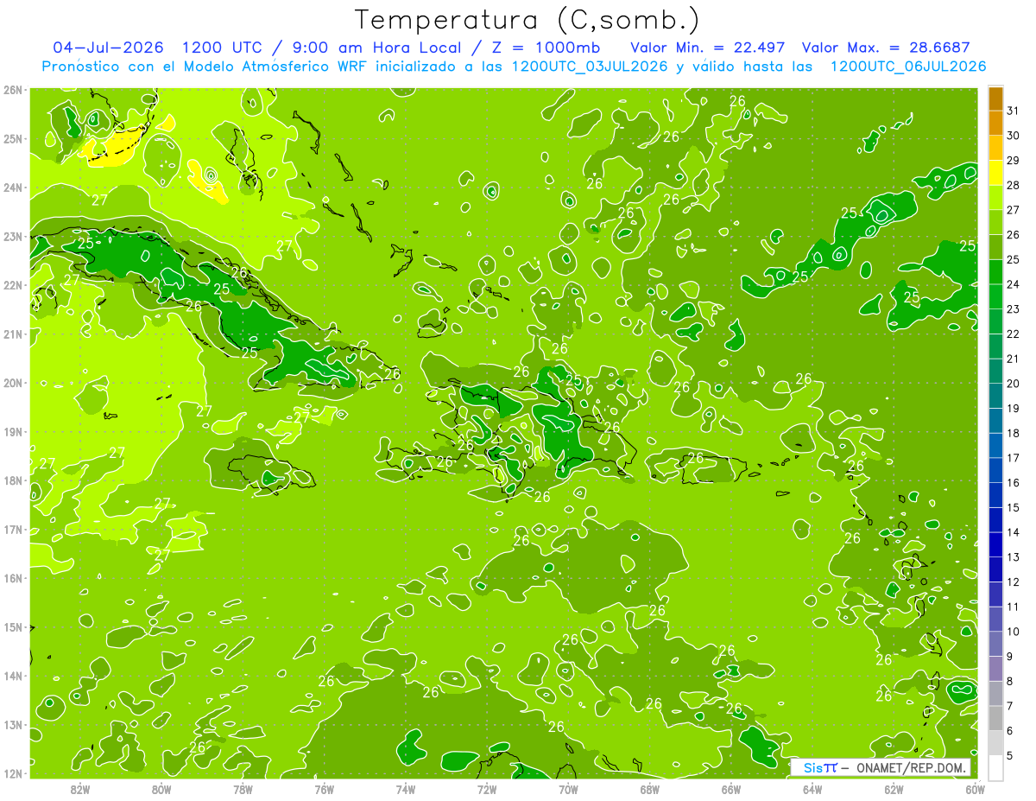
Task: Click the "04-Jul-2026" forecast date
Action: click(x=107, y=47)
